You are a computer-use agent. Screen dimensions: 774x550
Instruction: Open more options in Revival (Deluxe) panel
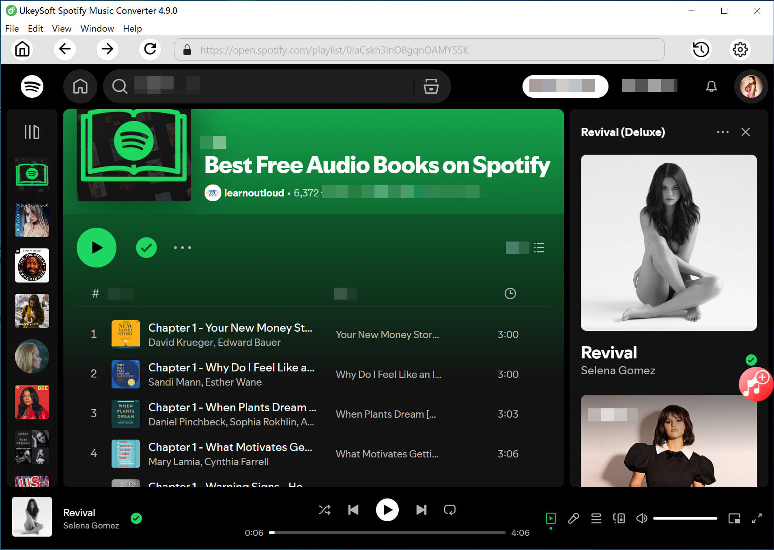[722, 132]
